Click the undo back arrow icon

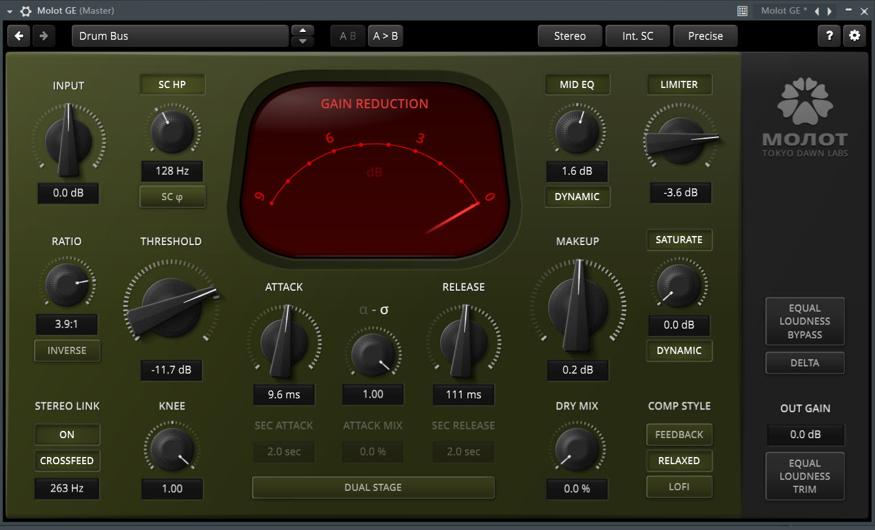pos(19,36)
